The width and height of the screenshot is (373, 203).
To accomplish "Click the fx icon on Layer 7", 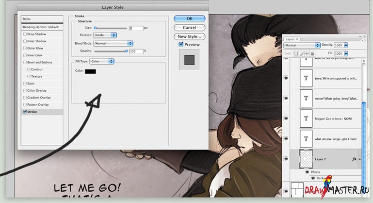I will pos(354,159).
